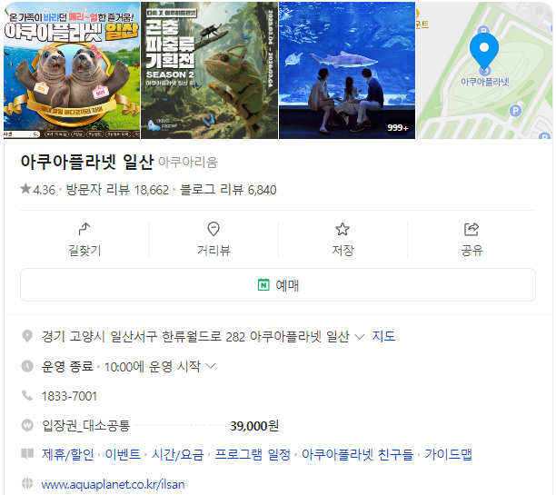
Task: Visit www.aquaplanet.co.kr/ilsan website link
Action: tap(113, 484)
